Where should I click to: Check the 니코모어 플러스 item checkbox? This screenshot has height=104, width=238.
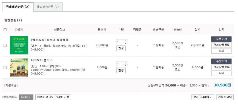5,68
